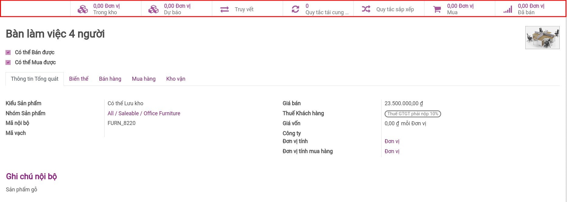
Task: Click the Mã vạch field label
Action: pos(16,133)
